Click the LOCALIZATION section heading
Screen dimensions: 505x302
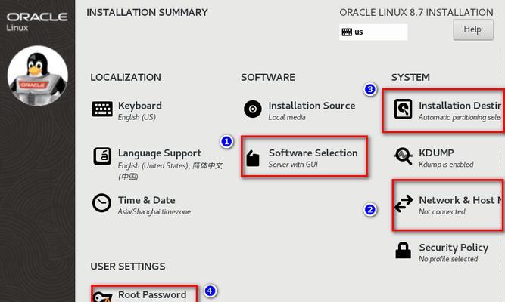coord(126,78)
